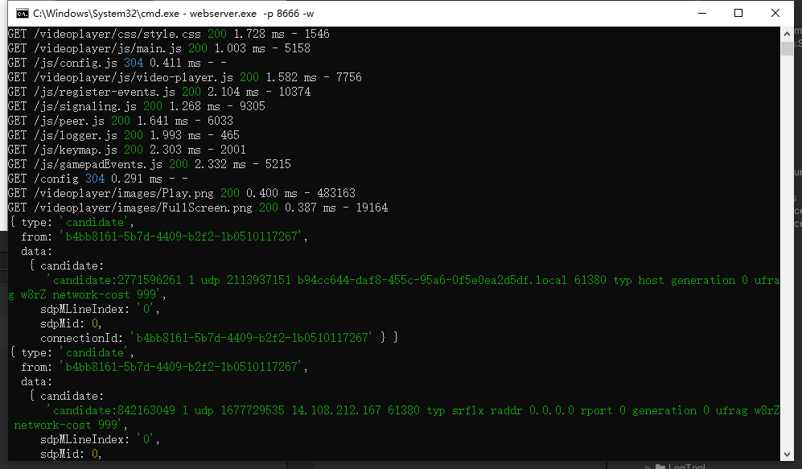The height and width of the screenshot is (469, 802).
Task: Click the line GET /js/keymap.js
Action: coord(127,150)
